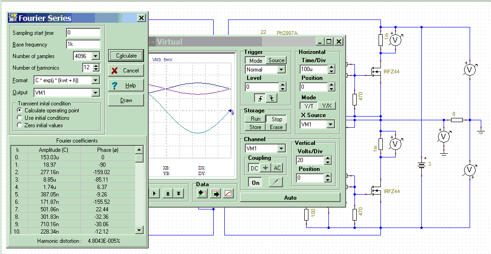Open the Number of samples dropdown
This screenshot has width=491, height=254.
pos(96,56)
